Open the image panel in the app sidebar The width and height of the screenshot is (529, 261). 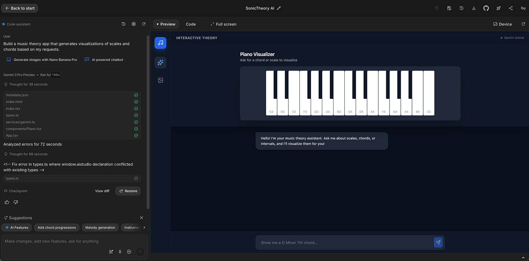point(160,80)
